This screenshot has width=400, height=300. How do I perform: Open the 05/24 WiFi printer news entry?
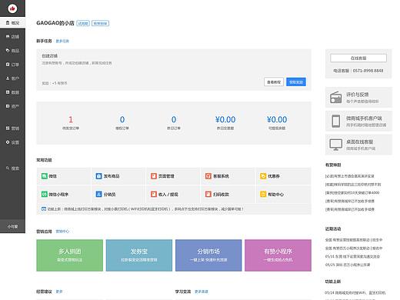(x=355, y=292)
